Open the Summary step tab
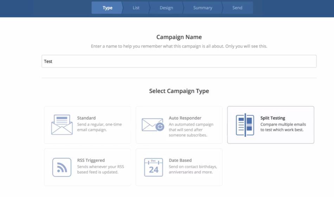 (x=203, y=8)
